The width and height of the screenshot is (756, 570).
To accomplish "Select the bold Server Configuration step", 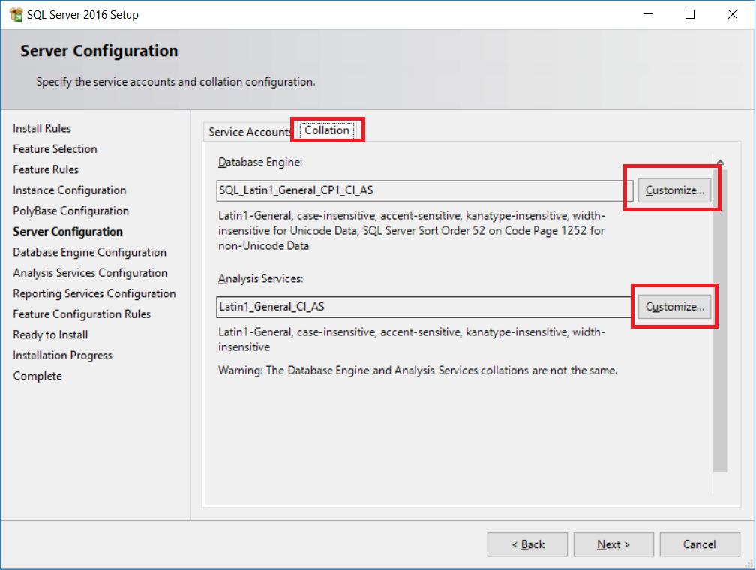I will [67, 232].
